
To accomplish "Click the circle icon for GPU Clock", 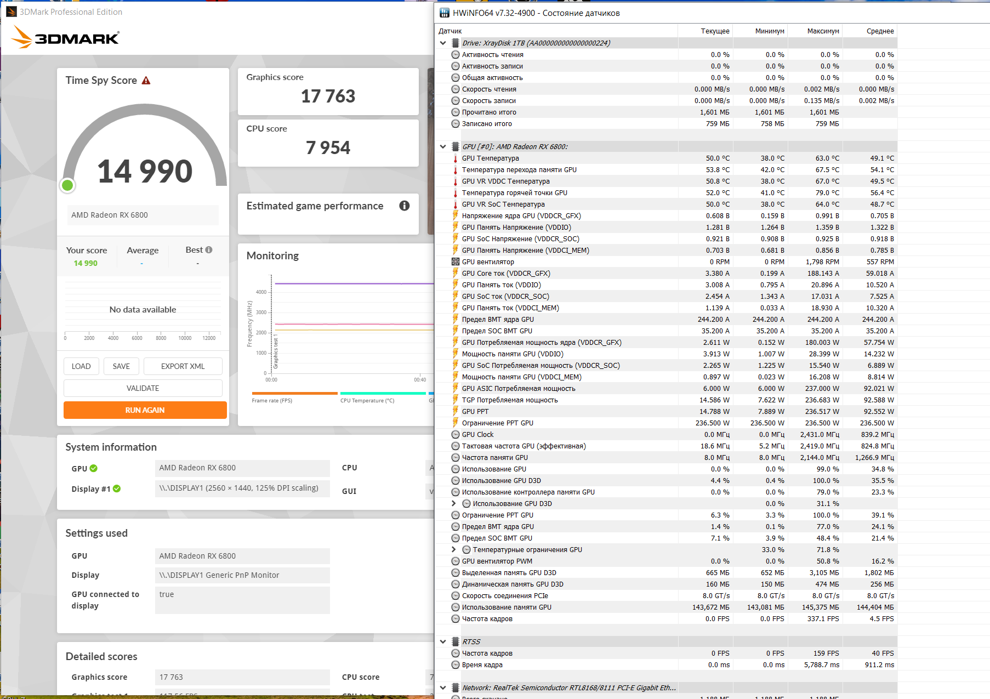I will click(455, 434).
